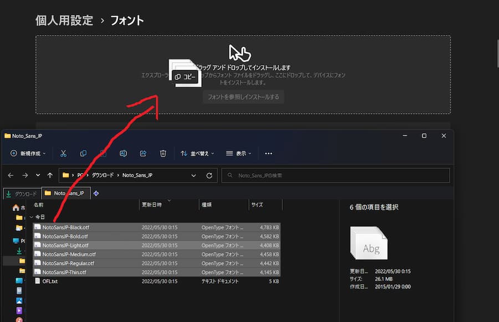Switch to the ダウンロード tab

[23, 193]
